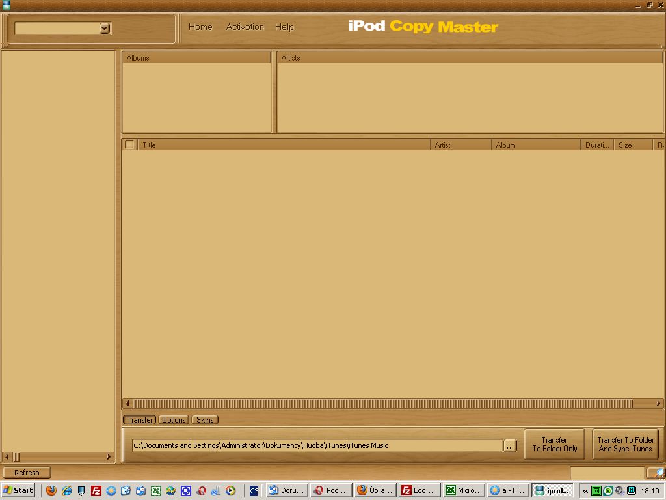
Task: Launch Opera from quick launch
Action: [x=201, y=490]
